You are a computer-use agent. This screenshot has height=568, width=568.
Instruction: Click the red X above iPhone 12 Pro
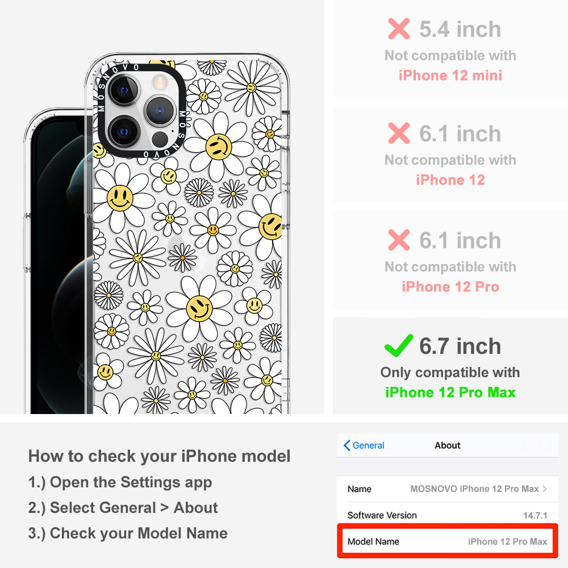(399, 240)
